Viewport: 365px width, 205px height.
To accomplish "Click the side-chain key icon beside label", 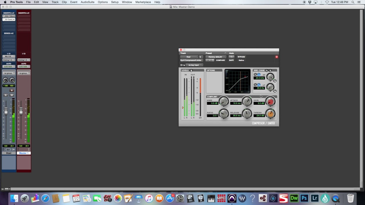I will (267, 70).
